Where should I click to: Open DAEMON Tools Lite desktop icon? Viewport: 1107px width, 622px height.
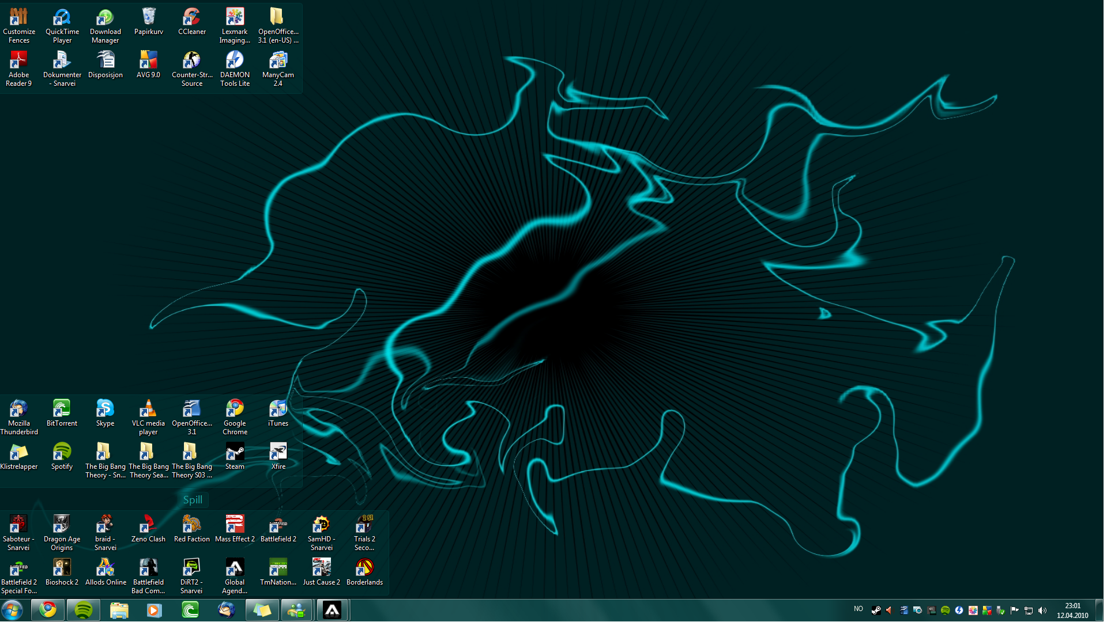[235, 69]
